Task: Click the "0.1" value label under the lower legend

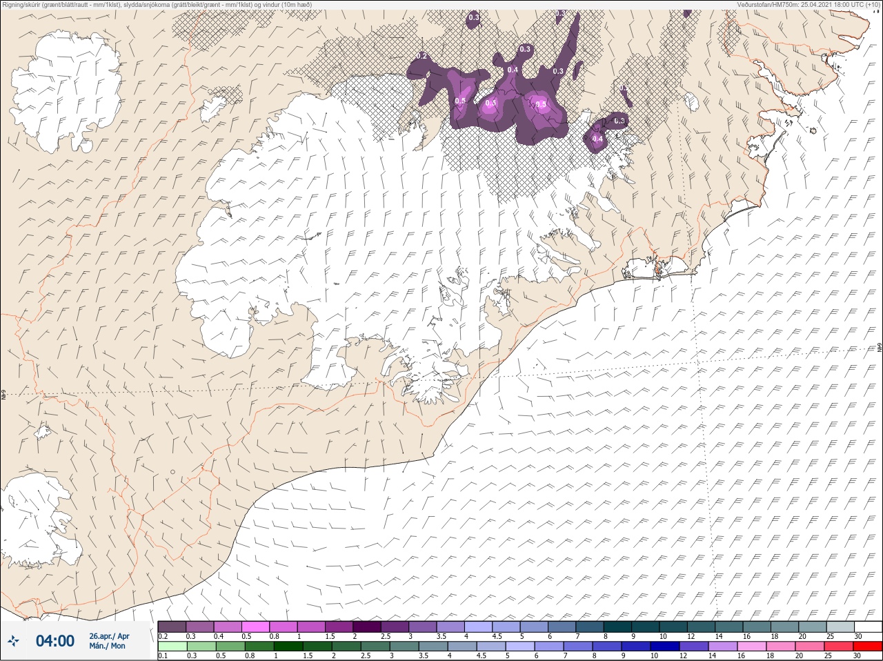Action: click(x=163, y=655)
